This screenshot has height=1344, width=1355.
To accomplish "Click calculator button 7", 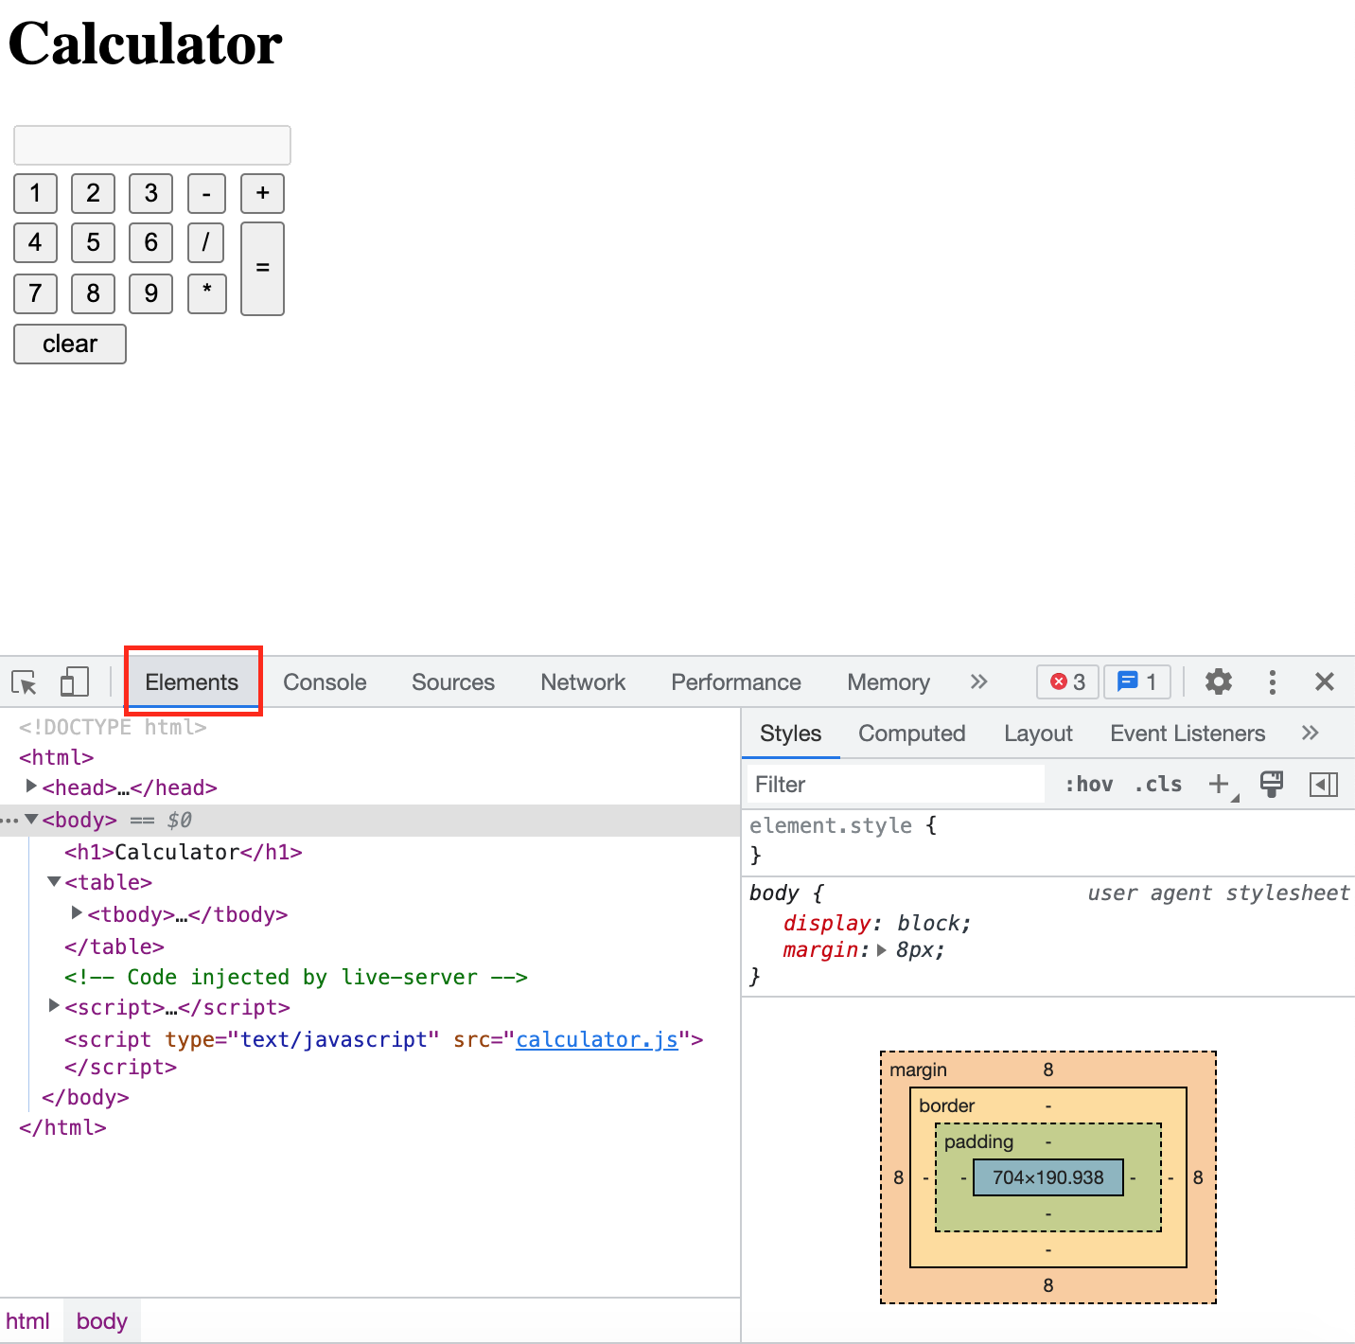I will click(x=35, y=293).
